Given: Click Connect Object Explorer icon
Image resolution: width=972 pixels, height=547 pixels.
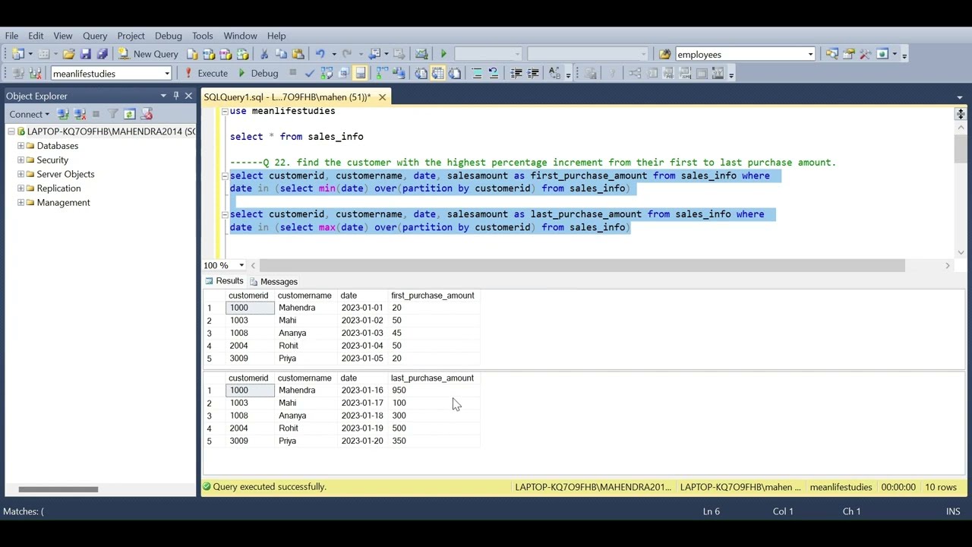Looking at the screenshot, I should click(x=62, y=114).
